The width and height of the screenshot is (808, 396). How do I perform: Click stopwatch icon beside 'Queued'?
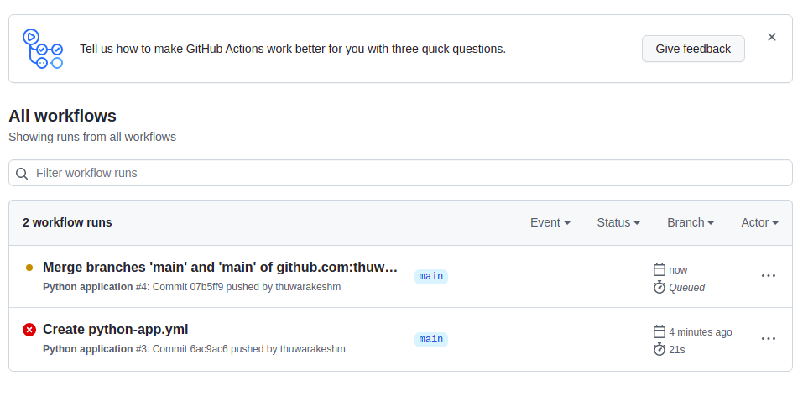tap(659, 287)
